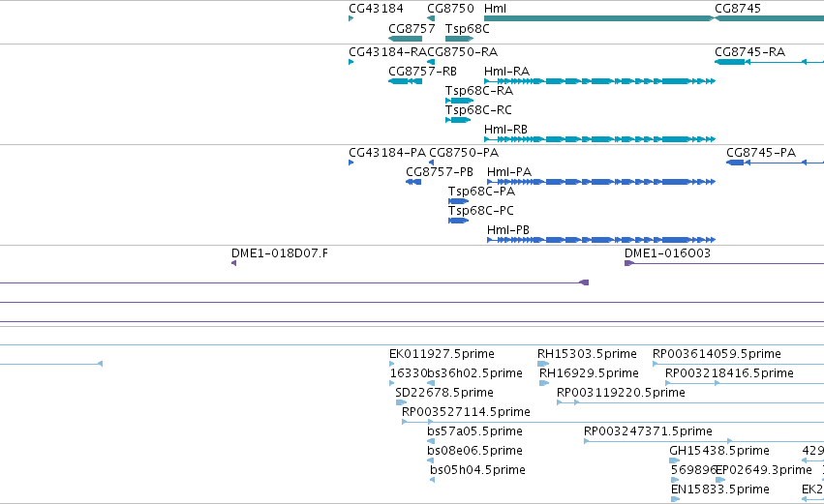Select the DME1-018D07.F feature label
Screen dimensions: 824x504
pyautogui.click(x=280, y=253)
